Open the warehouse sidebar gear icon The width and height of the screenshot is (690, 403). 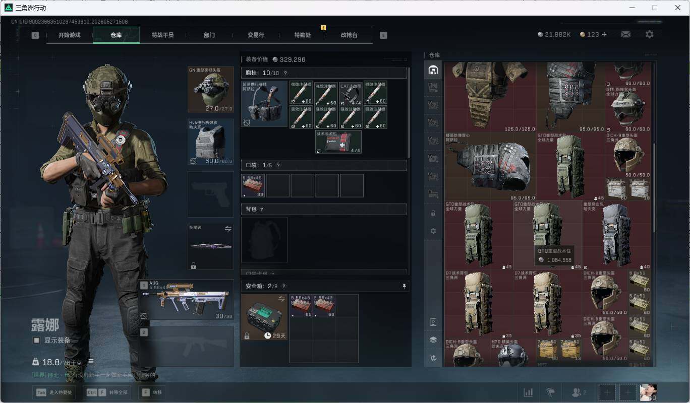[433, 231]
